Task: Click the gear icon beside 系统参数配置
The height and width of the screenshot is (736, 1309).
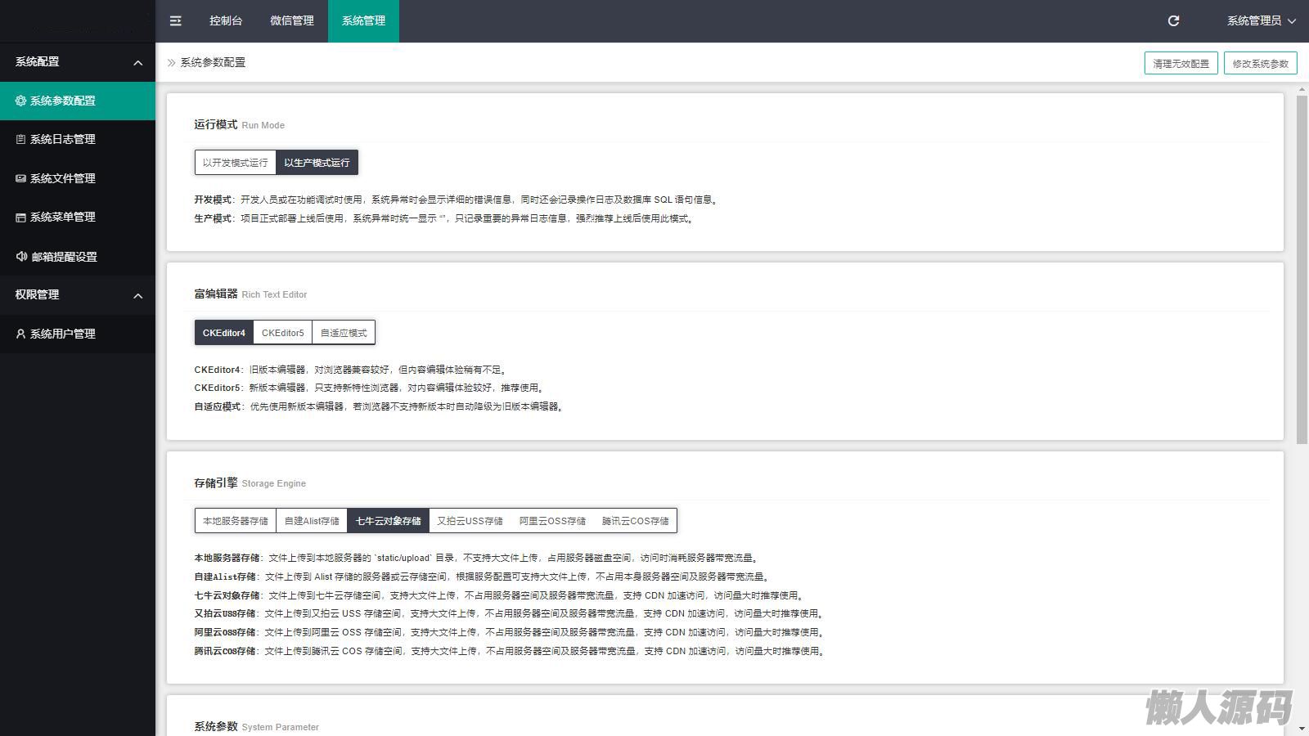Action: [20, 101]
